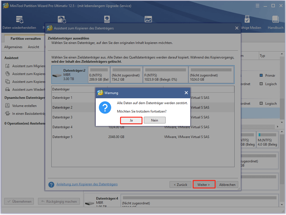
Task: Click the horizontal scroll right arrow
Action: [x=277, y=127]
